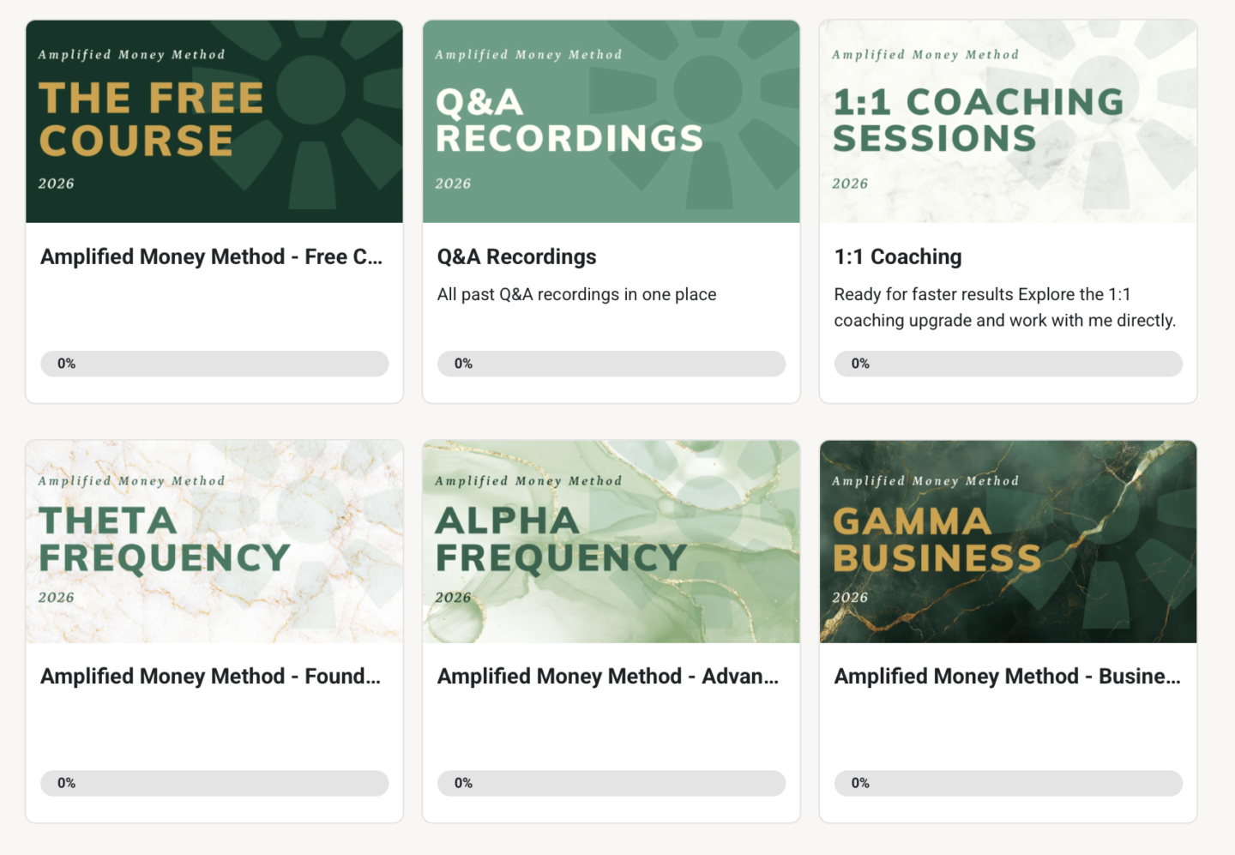Click the Business course progress bar

tap(1008, 783)
